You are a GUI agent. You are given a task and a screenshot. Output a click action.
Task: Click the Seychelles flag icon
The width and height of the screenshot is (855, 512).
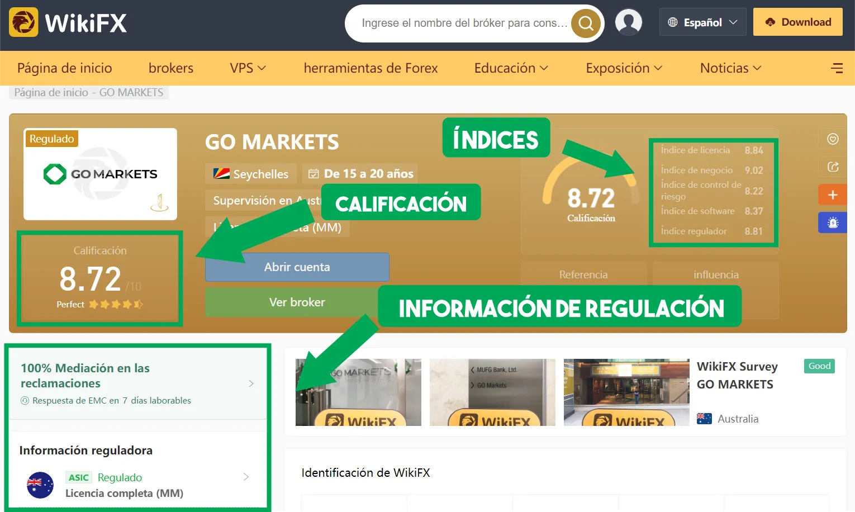[x=221, y=174]
